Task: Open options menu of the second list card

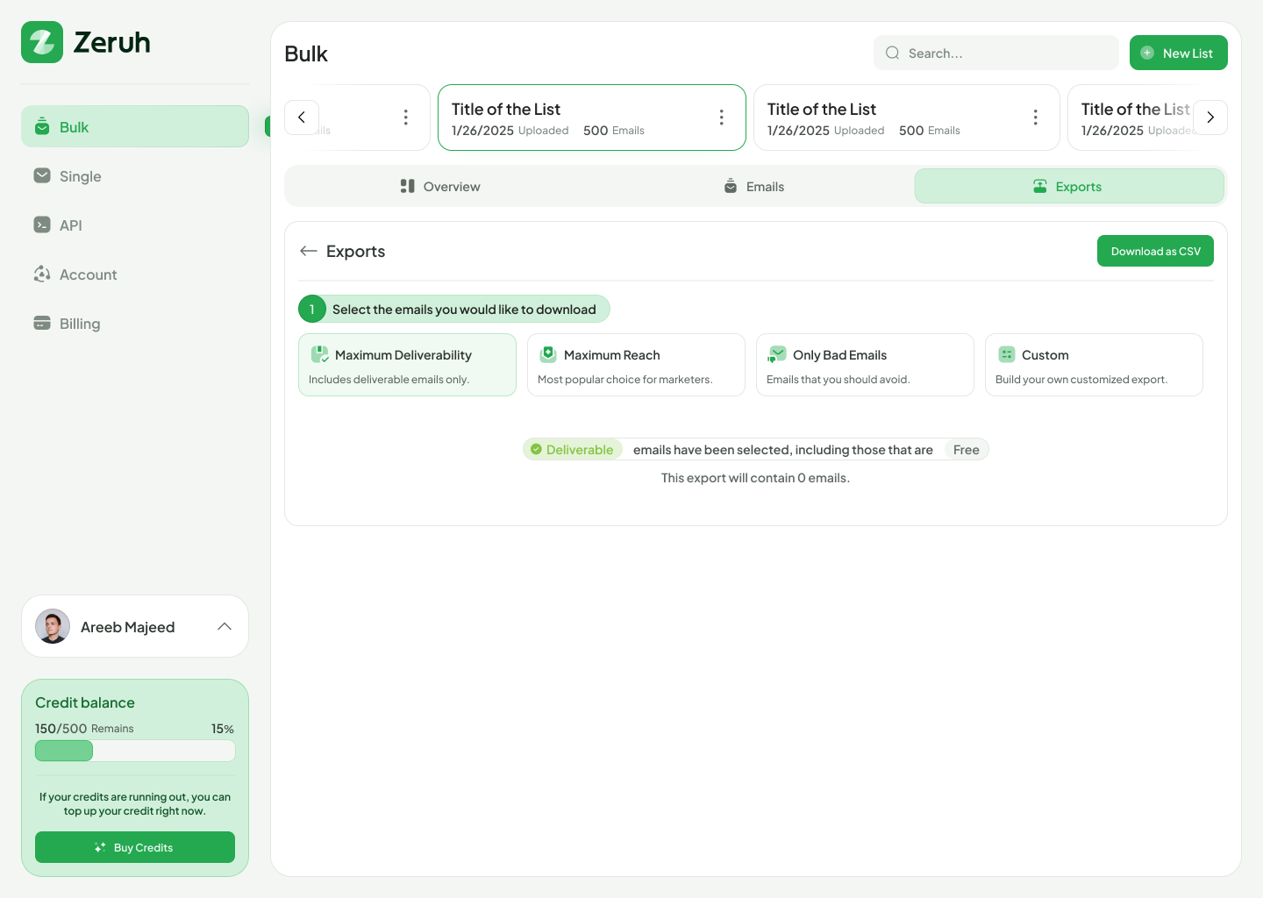Action: (x=1035, y=118)
